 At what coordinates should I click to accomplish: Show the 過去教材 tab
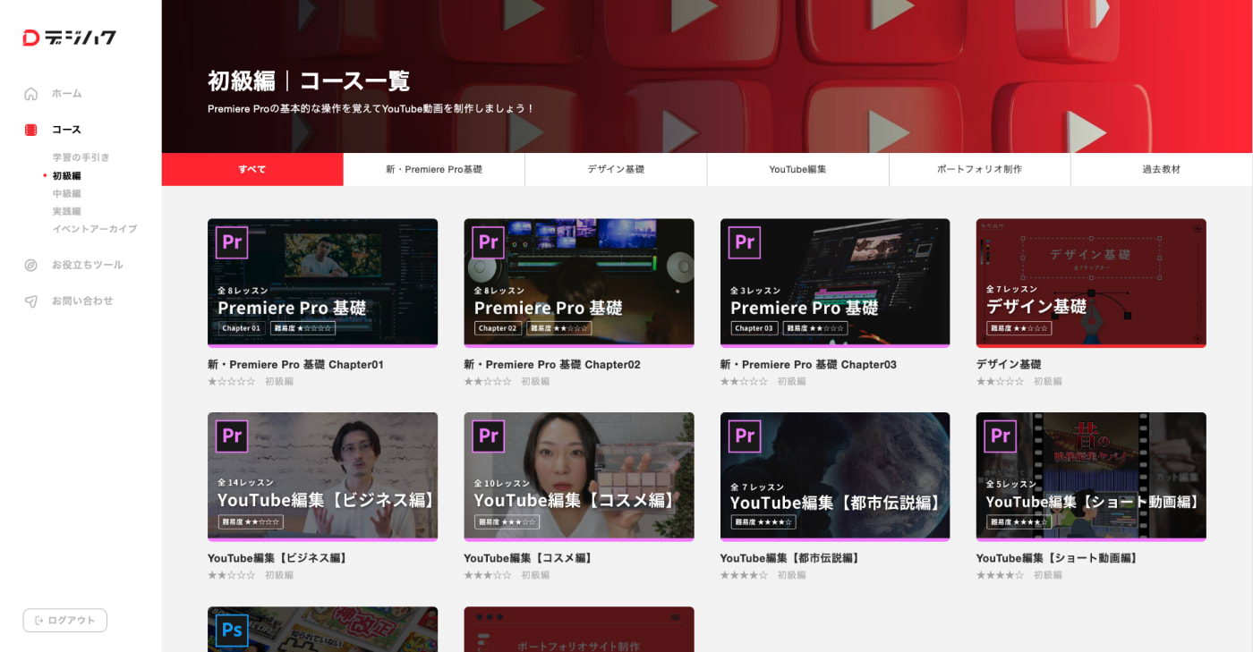pyautogui.click(x=1161, y=169)
